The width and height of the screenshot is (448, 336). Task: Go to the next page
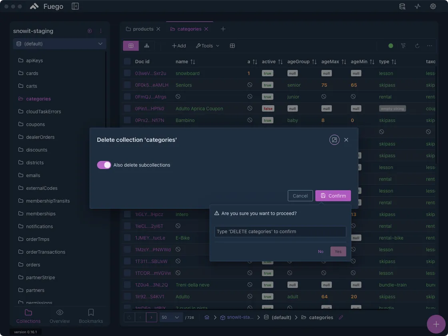(x=152, y=318)
